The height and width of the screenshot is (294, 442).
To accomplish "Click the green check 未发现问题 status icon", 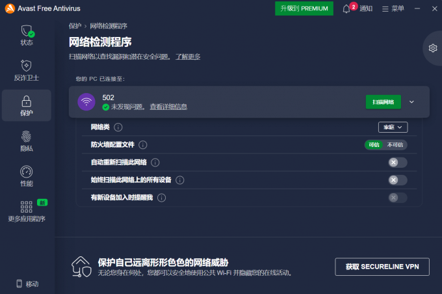I will coord(106,107).
